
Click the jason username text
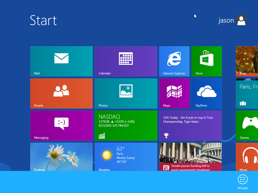click(226, 21)
